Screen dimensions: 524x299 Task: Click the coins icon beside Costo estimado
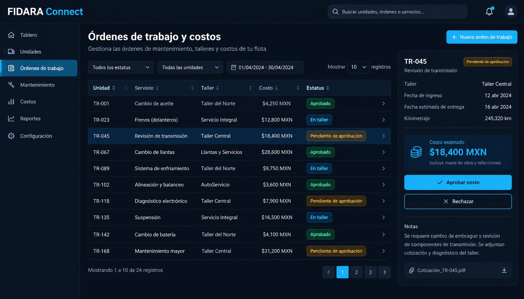pyautogui.click(x=416, y=152)
